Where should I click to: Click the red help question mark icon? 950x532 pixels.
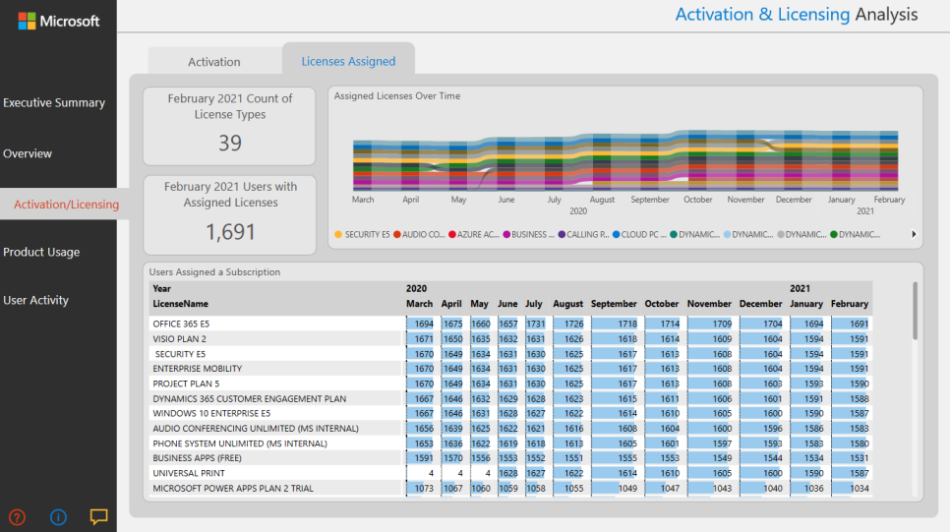[17, 517]
